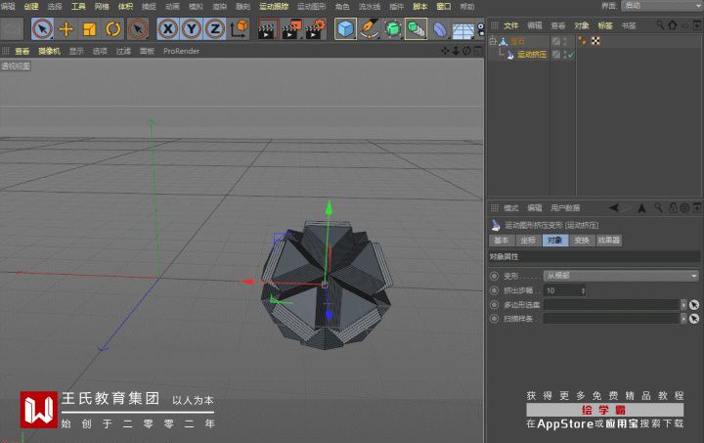The width and height of the screenshot is (704, 443).
Task: Switch to the 变换 Transform tab
Action: point(582,241)
